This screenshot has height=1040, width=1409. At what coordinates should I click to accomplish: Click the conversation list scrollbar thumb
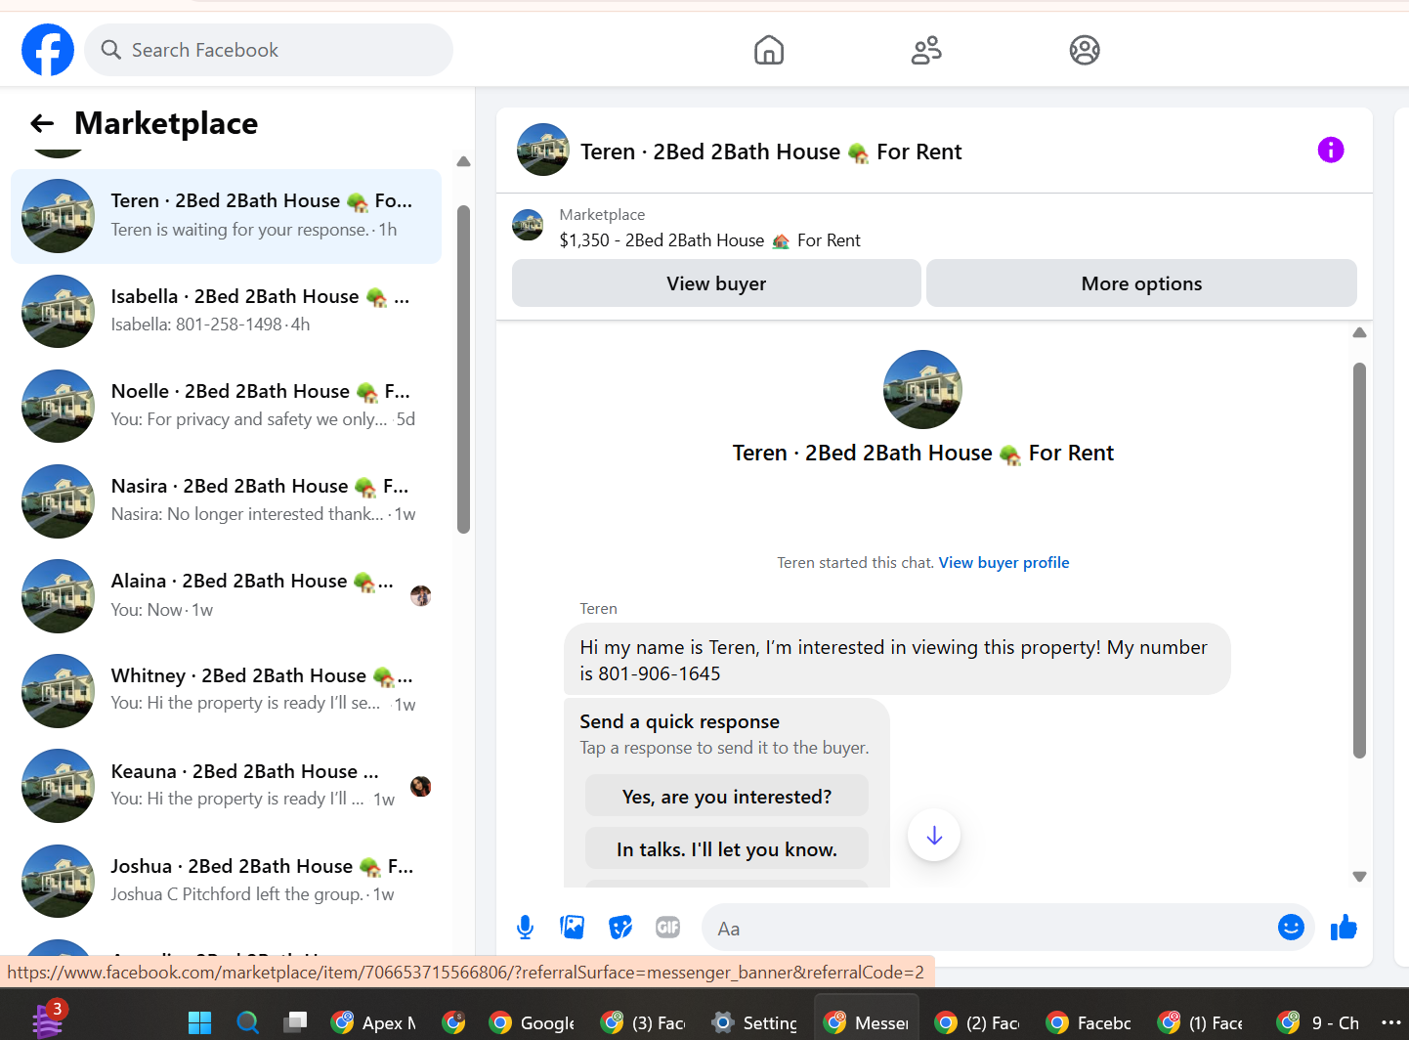[x=464, y=369]
